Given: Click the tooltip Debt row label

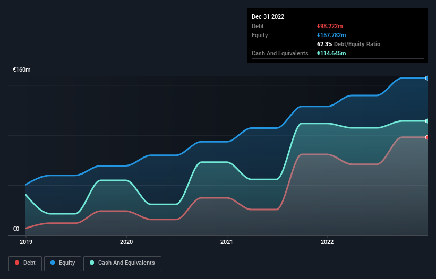Looking at the screenshot, I should click(x=258, y=26).
